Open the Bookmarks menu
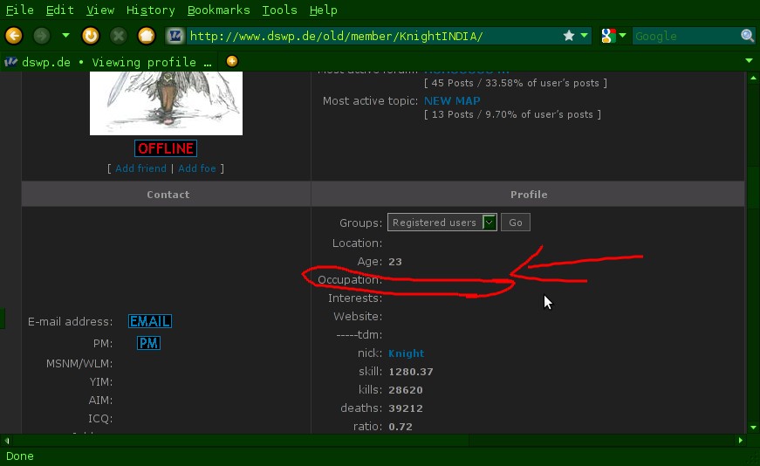The image size is (760, 466). pyautogui.click(x=218, y=10)
